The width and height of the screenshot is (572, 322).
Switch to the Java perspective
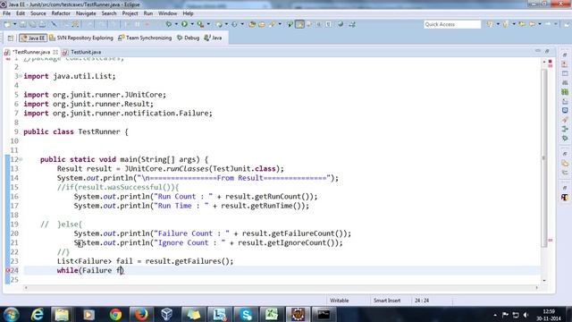pos(213,38)
